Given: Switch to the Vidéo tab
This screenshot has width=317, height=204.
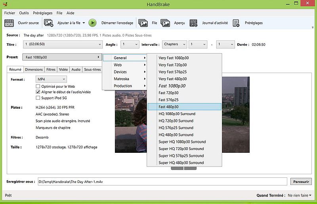Looking at the screenshot, I should coord(63,69).
